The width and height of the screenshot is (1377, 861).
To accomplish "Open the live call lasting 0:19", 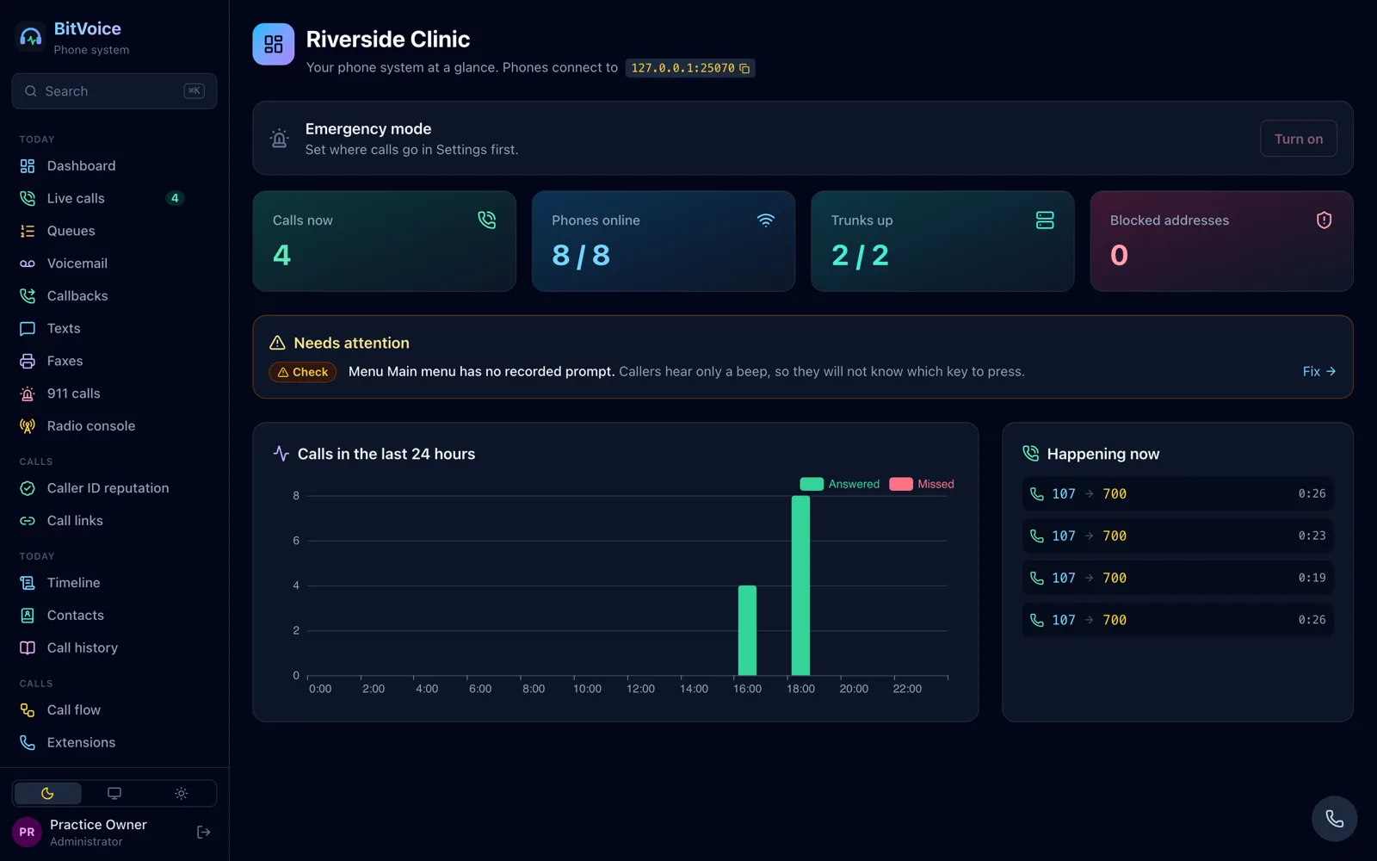I will 1177,579.
